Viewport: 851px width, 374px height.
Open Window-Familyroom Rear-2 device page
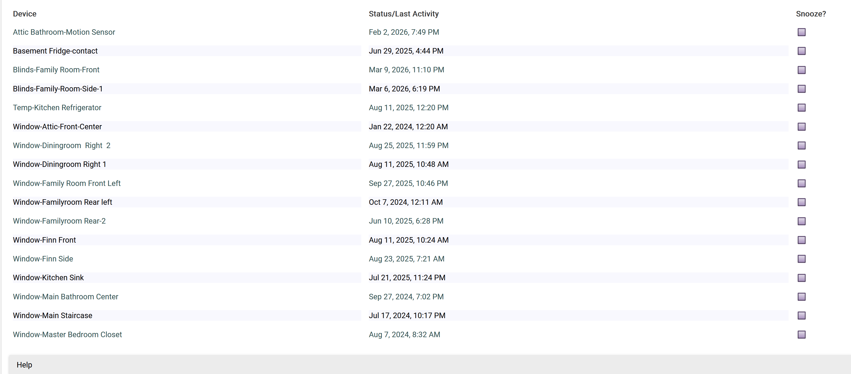click(59, 221)
